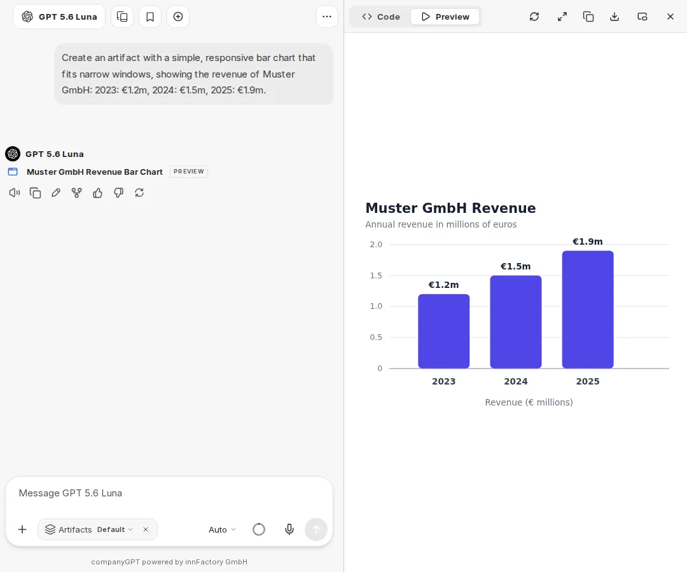Focus the Message GPT 5.6 Luna input

[x=169, y=493]
